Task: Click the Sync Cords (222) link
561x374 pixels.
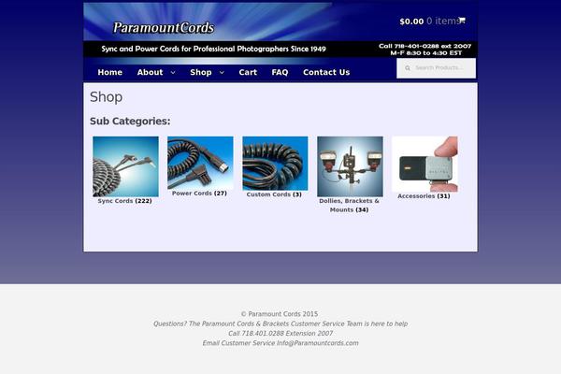Action: [x=125, y=201]
